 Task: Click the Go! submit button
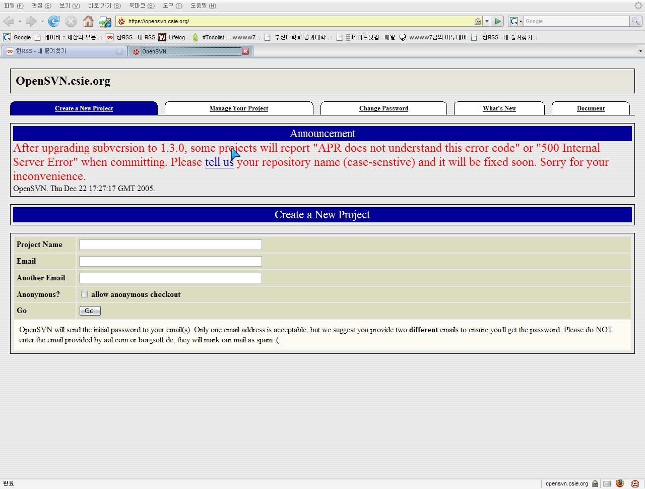tap(90, 311)
